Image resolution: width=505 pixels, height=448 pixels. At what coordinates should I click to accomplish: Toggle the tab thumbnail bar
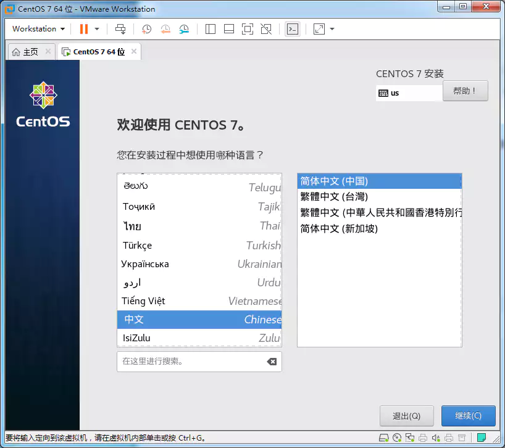coord(230,29)
